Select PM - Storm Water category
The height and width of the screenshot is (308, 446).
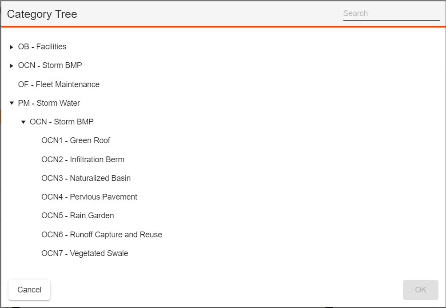pos(49,103)
